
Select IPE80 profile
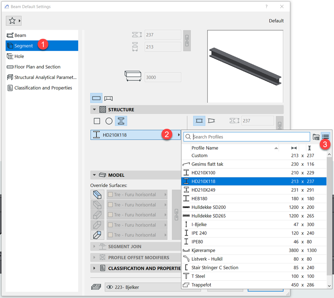[254, 242]
